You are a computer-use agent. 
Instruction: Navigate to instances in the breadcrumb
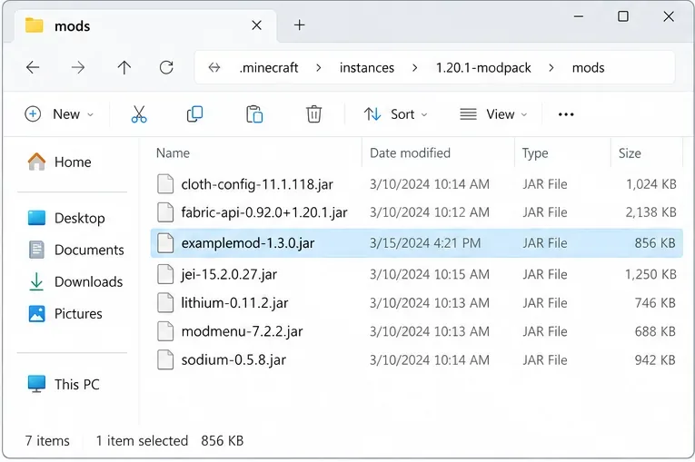(x=366, y=68)
